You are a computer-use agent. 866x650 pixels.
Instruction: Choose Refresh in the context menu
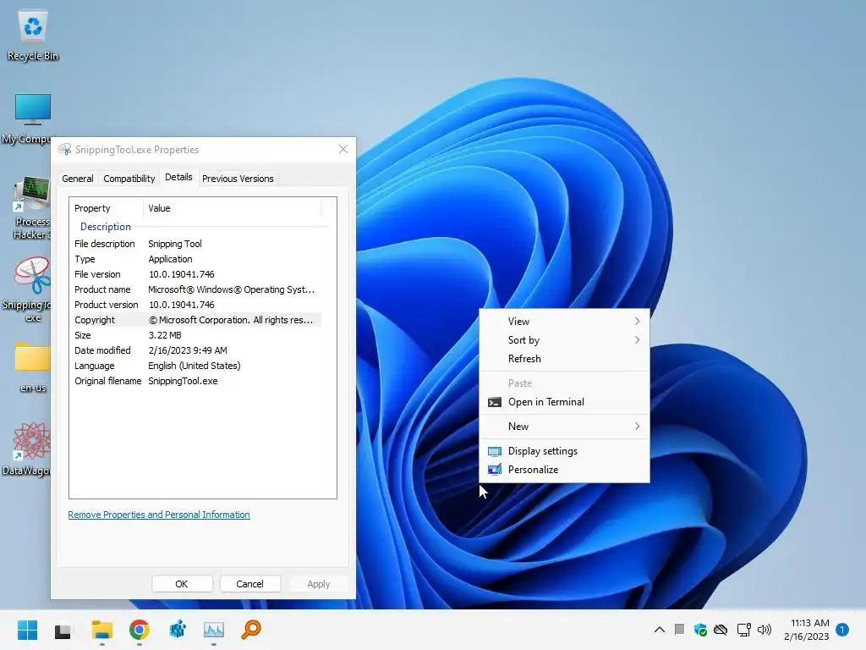564,359
